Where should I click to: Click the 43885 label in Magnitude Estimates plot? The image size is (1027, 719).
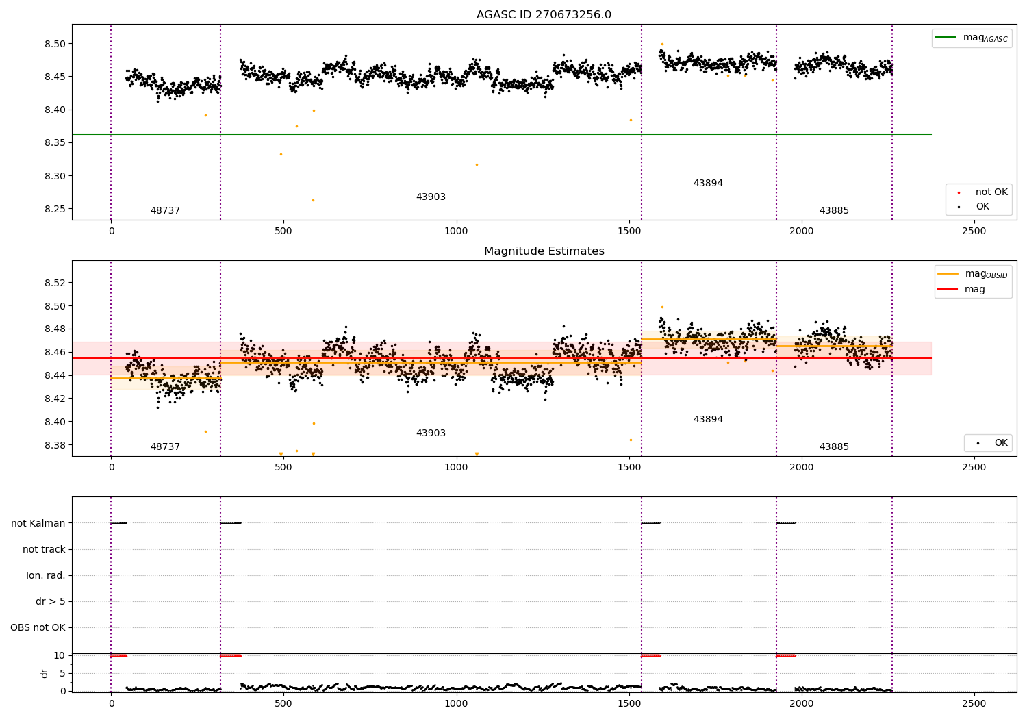(834, 447)
